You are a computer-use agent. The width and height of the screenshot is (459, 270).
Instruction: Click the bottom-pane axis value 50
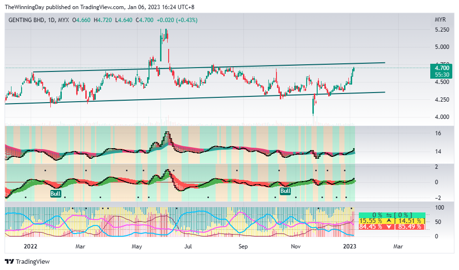pyautogui.click(x=438, y=222)
